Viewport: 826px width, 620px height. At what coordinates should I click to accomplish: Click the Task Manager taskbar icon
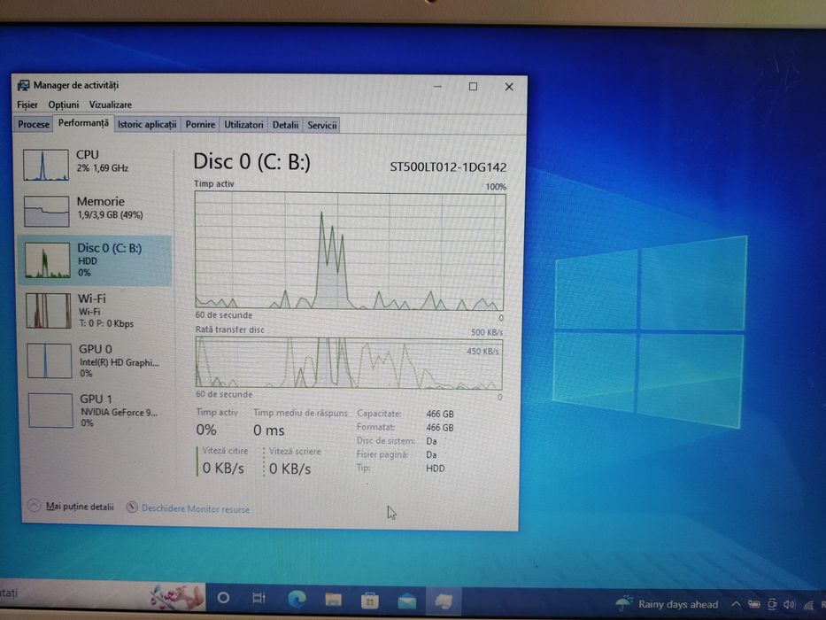[444, 601]
